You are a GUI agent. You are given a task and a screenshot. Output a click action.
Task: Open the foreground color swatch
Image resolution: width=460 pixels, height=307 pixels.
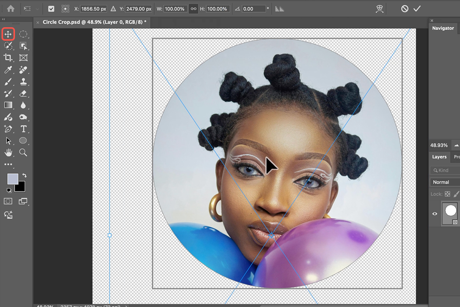[13, 179]
